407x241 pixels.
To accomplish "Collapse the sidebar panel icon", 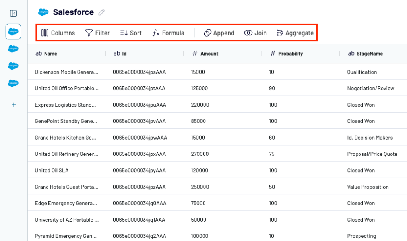I will pyautogui.click(x=13, y=13).
